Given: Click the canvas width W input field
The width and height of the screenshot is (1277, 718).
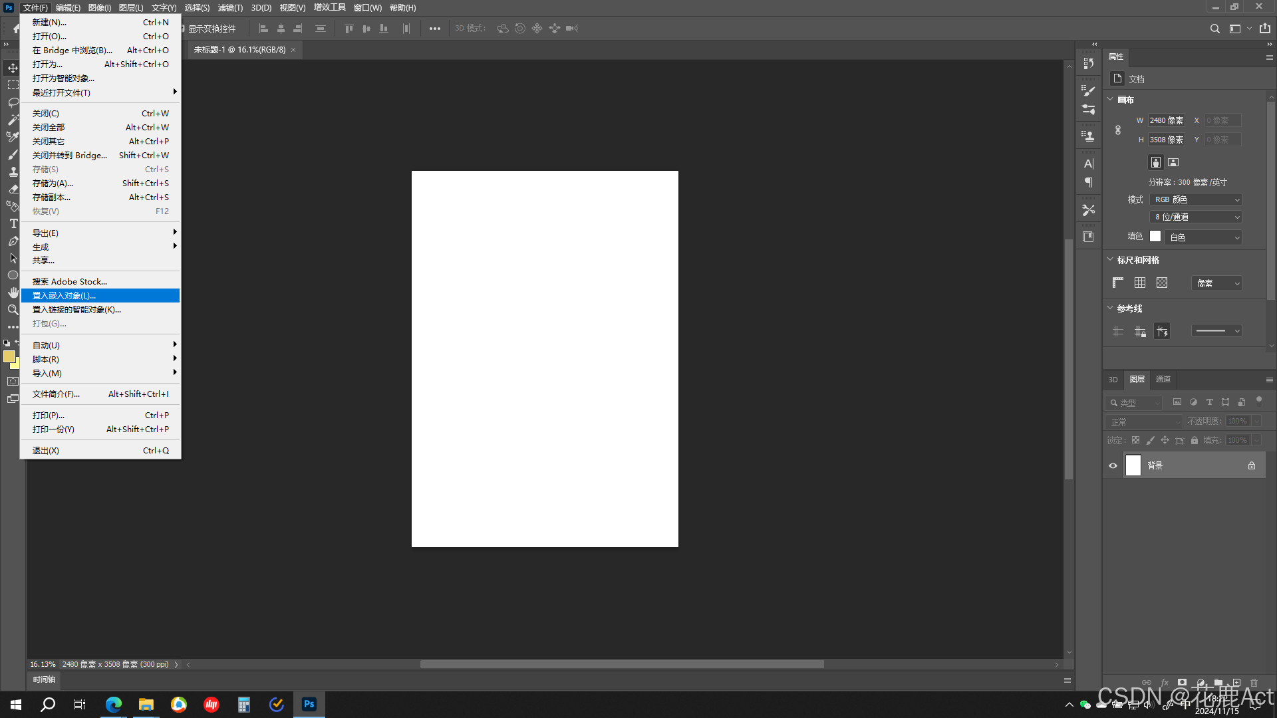Looking at the screenshot, I should [x=1166, y=120].
